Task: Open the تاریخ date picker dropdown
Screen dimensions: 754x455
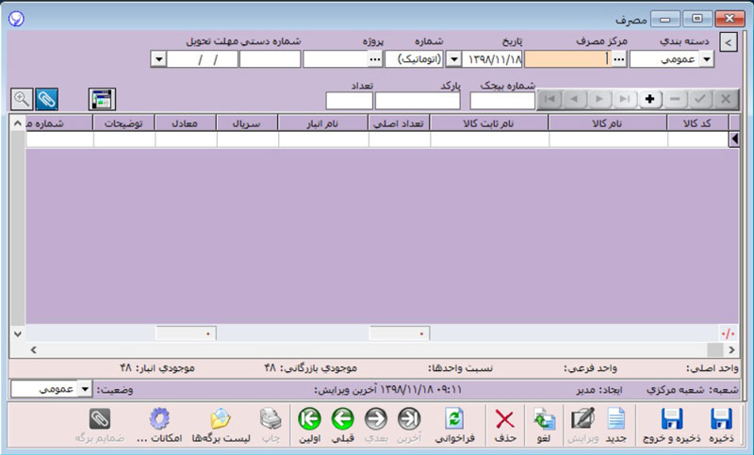Action: pos(452,59)
